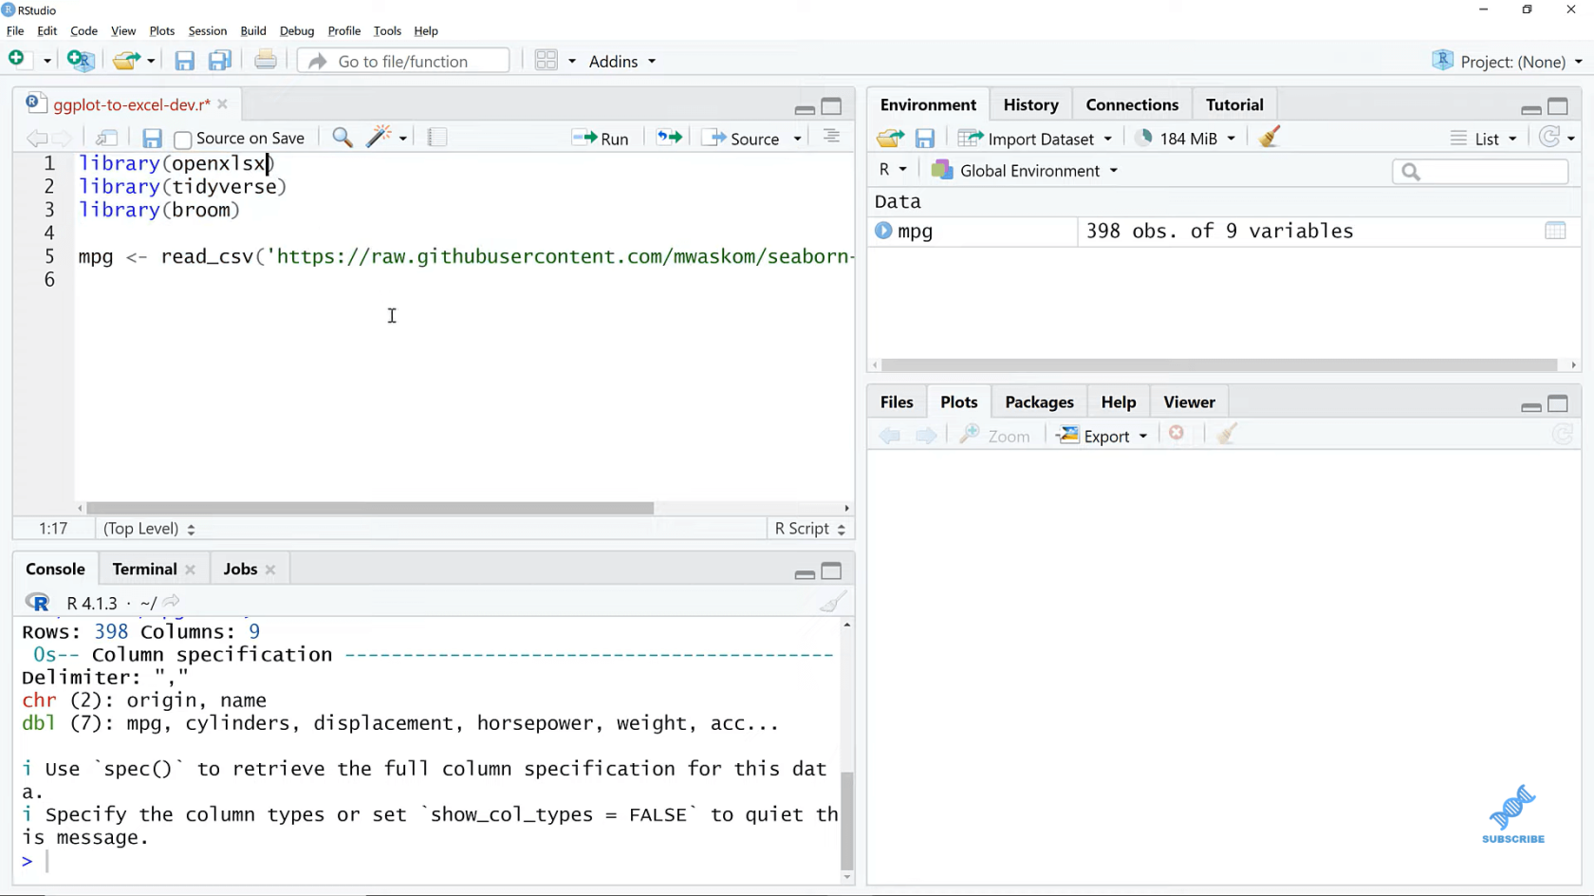This screenshot has width=1594, height=896.
Task: Refresh the environment list icon
Action: [1549, 138]
